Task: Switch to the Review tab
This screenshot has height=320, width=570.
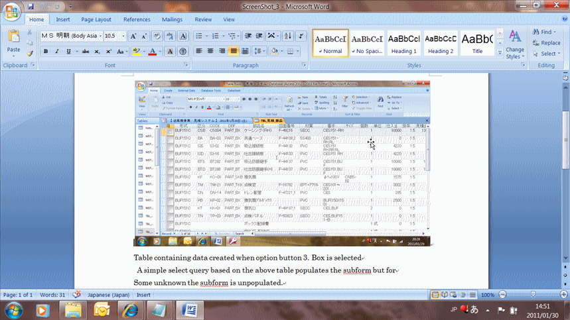Action: (x=203, y=20)
